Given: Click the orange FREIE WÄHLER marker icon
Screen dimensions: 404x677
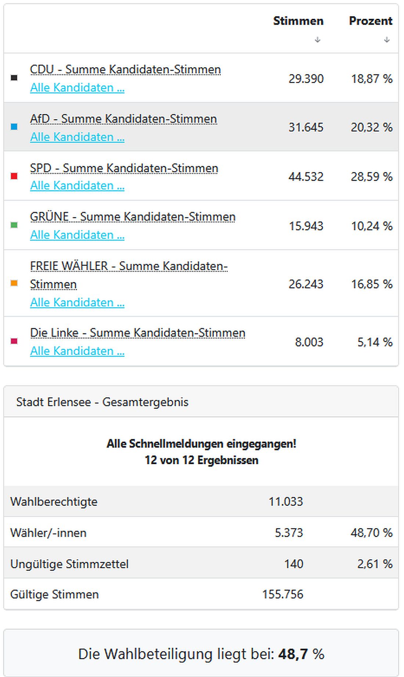Looking at the screenshot, I should pyautogui.click(x=14, y=284).
